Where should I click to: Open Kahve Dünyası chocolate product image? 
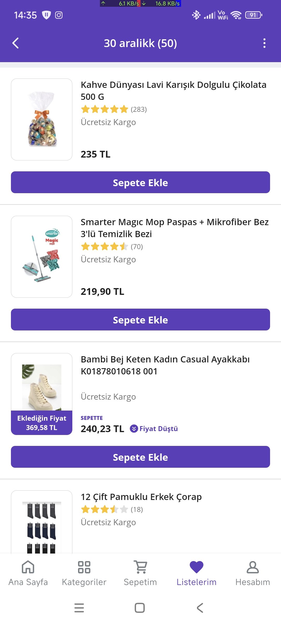pyautogui.click(x=42, y=119)
